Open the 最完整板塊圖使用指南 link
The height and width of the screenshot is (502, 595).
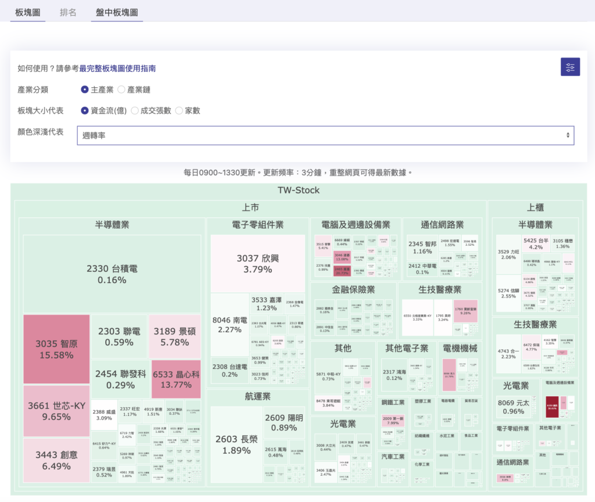117,69
